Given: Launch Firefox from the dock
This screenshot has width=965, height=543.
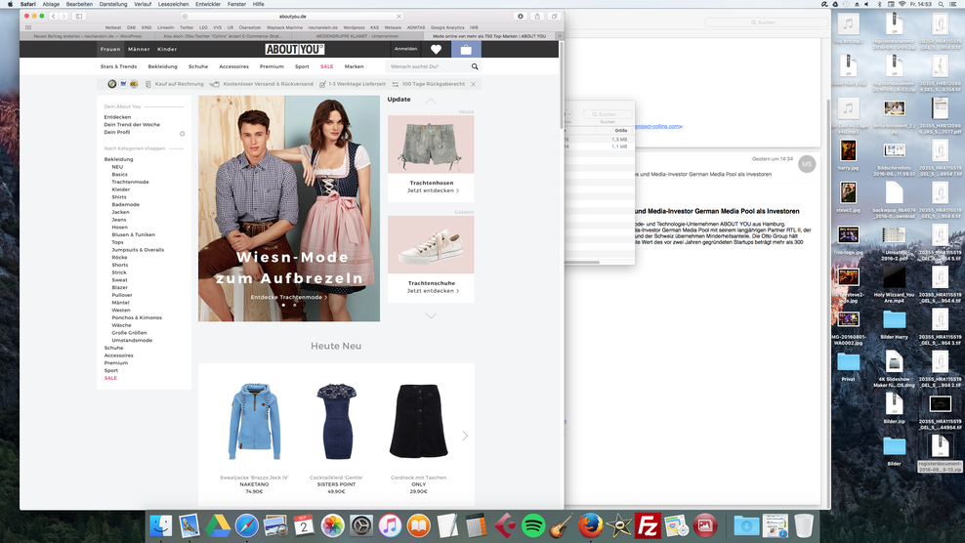Looking at the screenshot, I should (590, 525).
